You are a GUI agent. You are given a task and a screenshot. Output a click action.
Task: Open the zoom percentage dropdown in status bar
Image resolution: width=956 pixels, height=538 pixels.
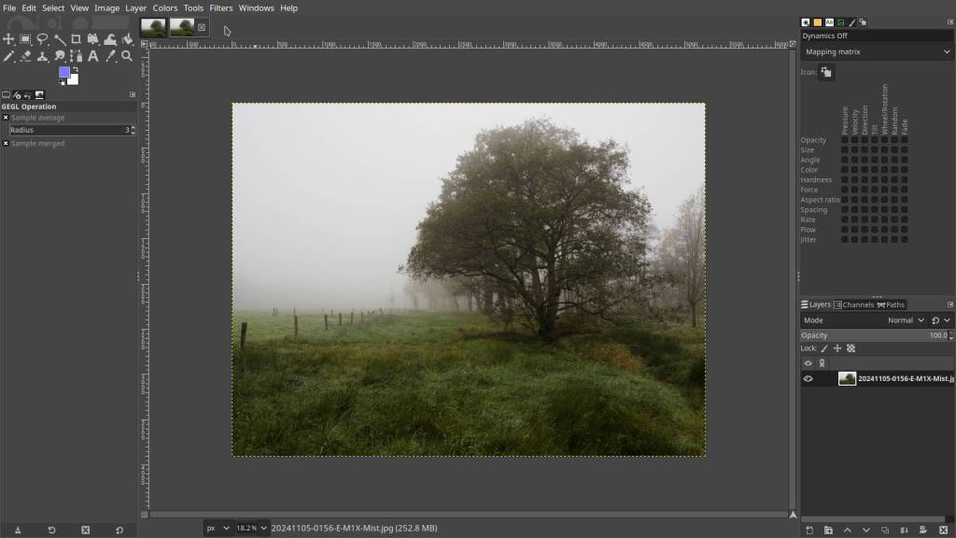click(x=264, y=528)
